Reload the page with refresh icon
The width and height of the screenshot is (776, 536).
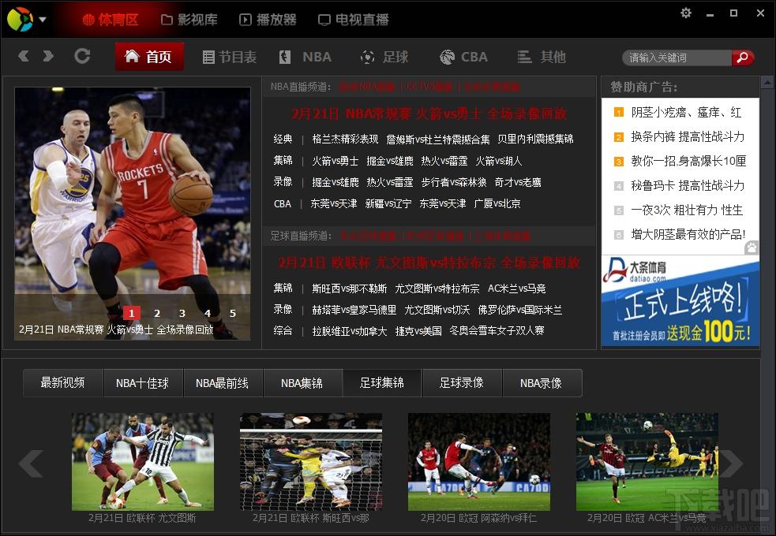tap(82, 56)
